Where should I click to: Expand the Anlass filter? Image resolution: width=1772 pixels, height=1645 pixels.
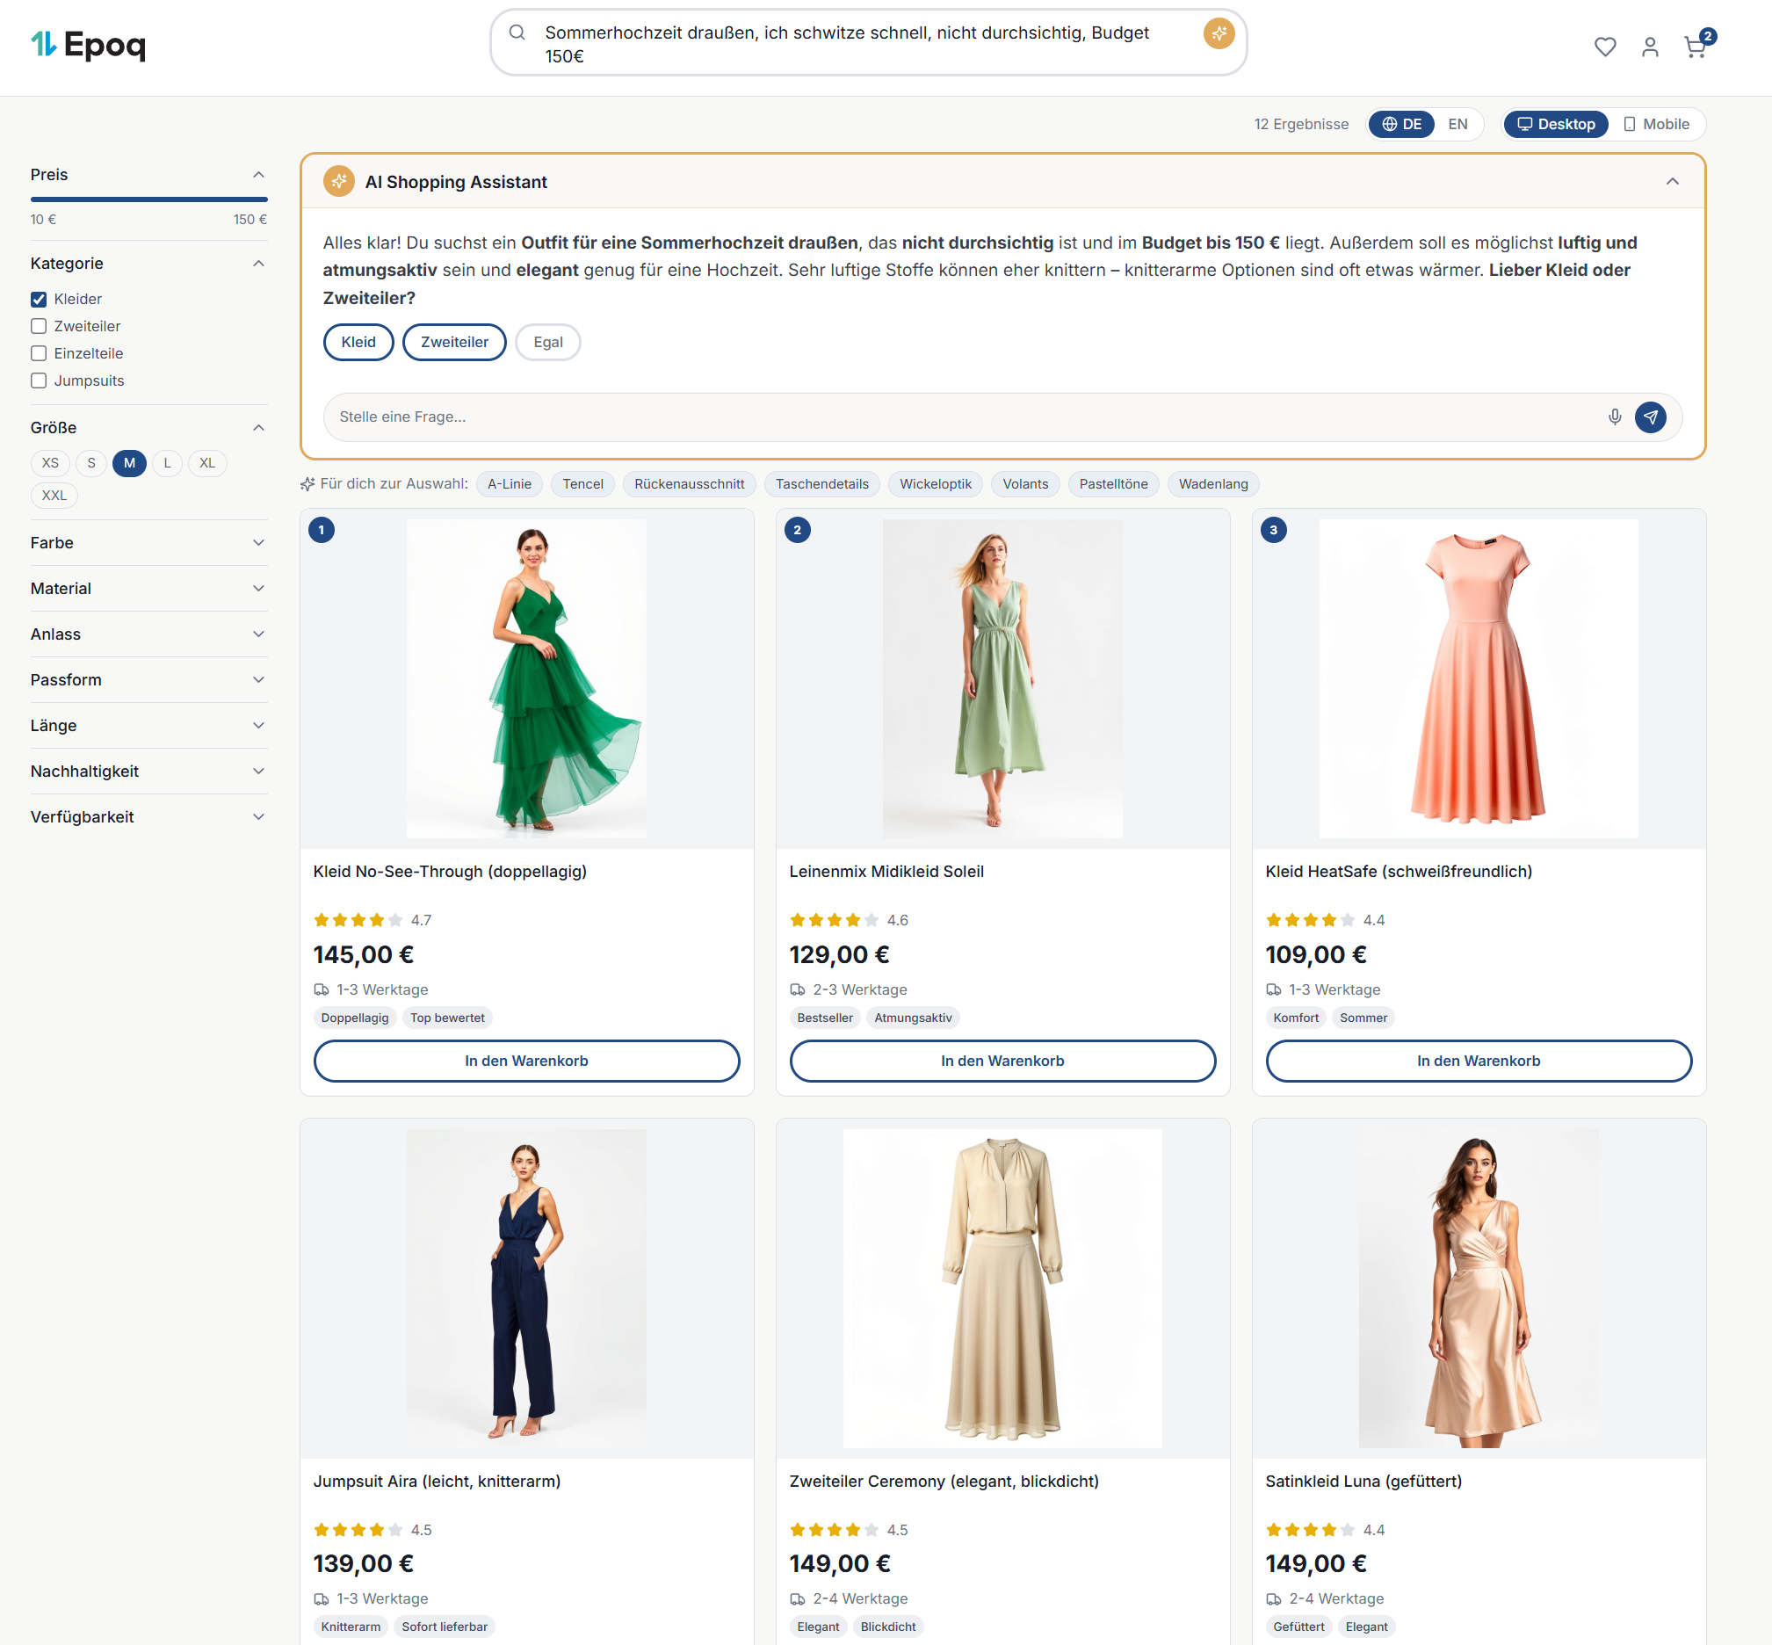[x=148, y=634]
